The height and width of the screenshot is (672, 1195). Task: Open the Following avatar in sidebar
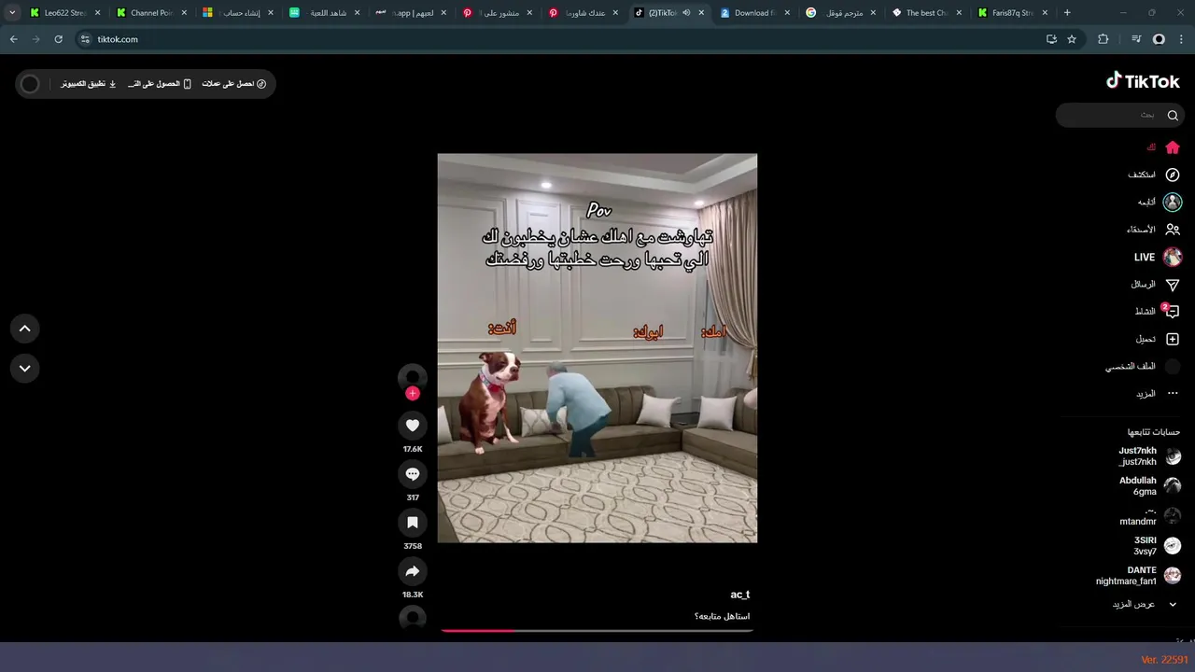click(x=1173, y=202)
